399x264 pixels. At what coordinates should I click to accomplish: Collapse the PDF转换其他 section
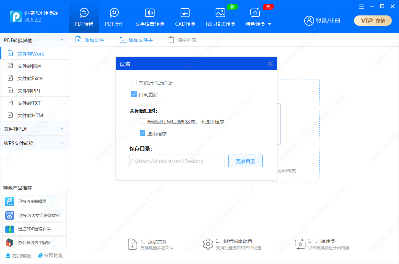62,40
